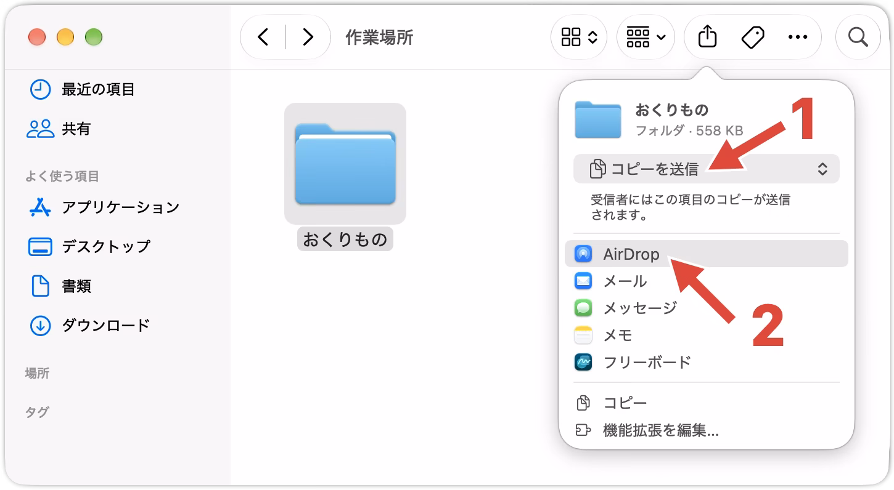Open 機能拡張を編集... in share menu
Image resolution: width=894 pixels, height=490 pixels.
click(x=707, y=430)
